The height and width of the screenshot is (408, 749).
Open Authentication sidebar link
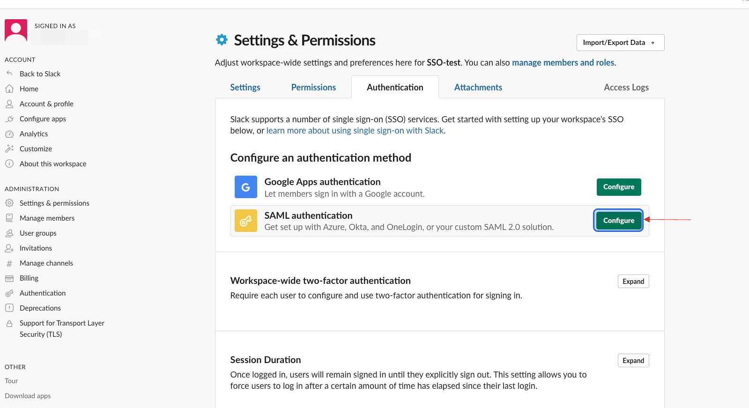point(43,293)
